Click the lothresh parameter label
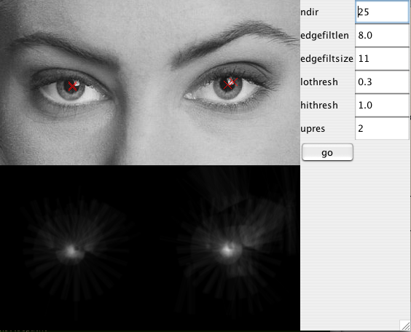Screen dimensions: 411x332 (x=319, y=82)
